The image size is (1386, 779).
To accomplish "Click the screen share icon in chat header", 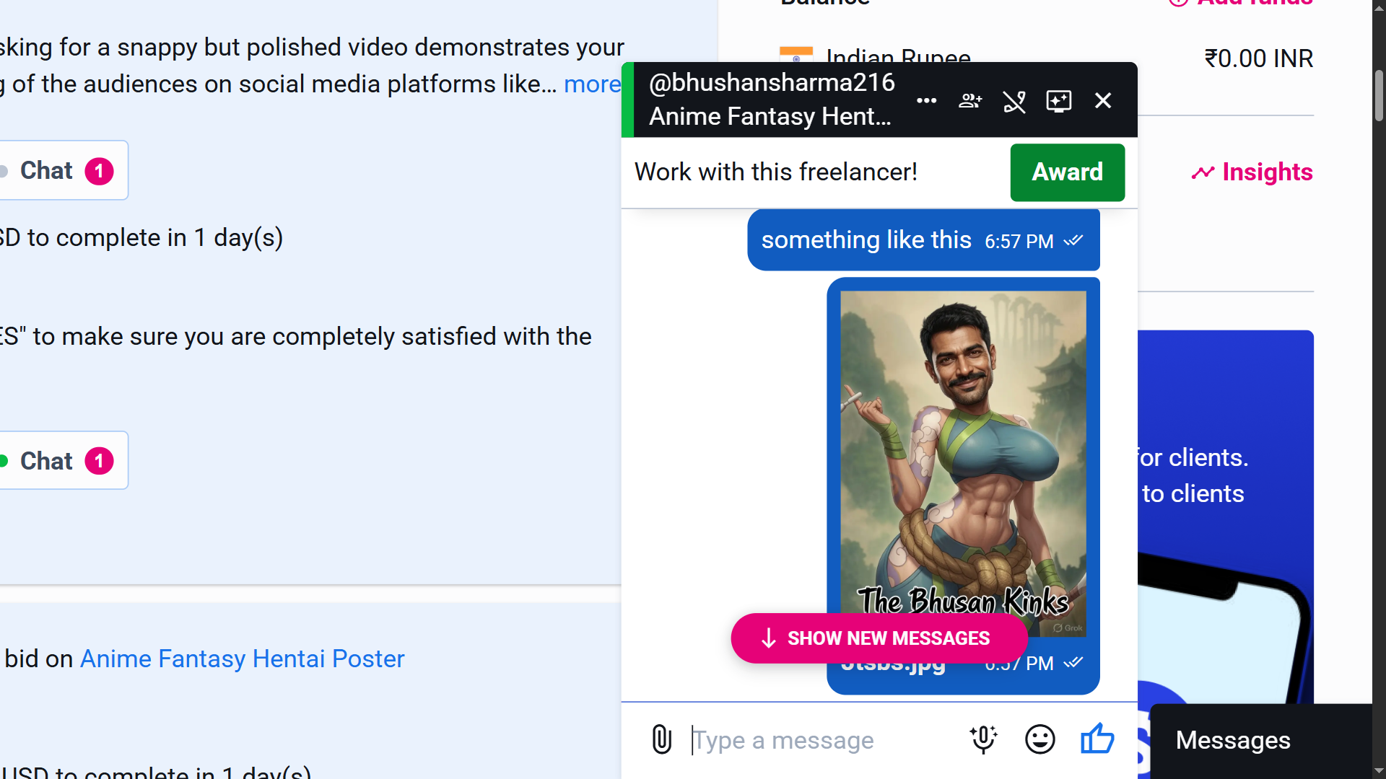I will (1058, 101).
